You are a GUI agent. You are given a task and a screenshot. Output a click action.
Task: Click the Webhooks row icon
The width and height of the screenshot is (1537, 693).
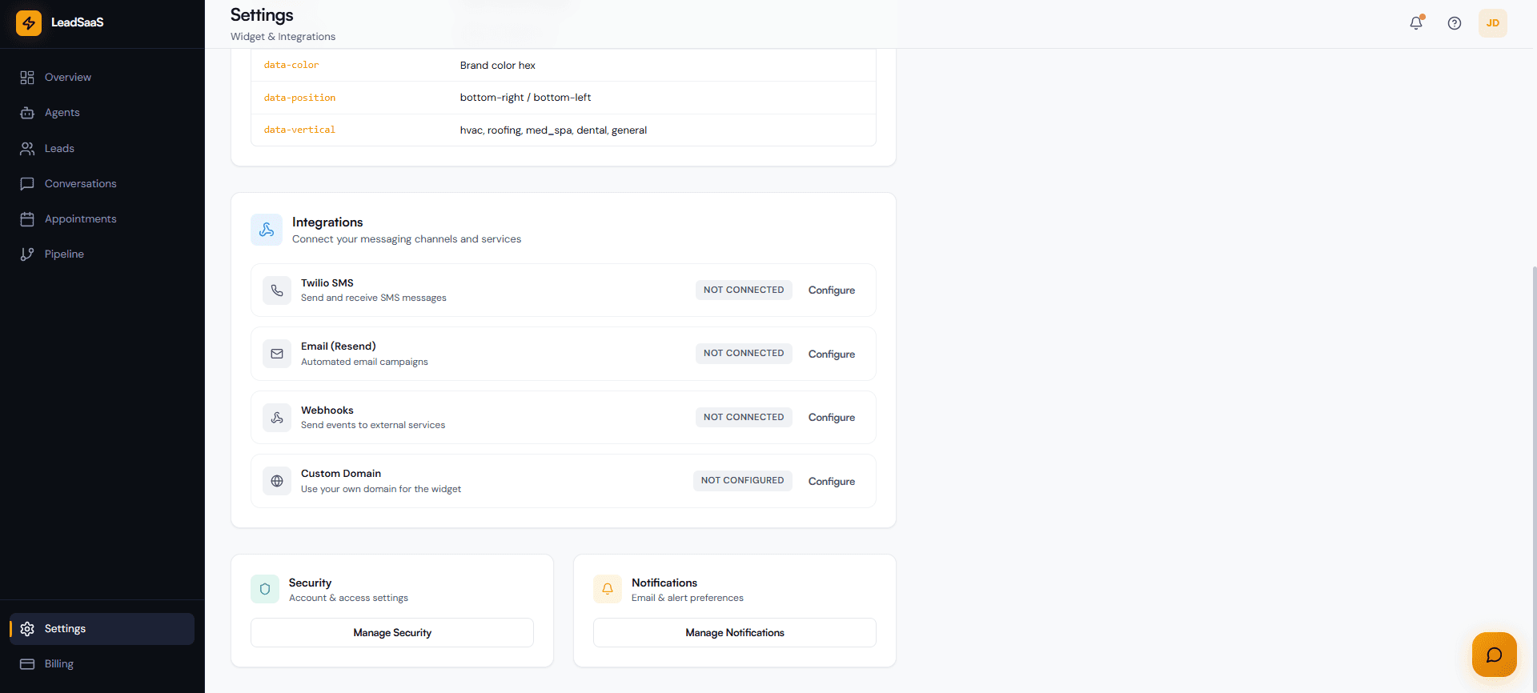pos(277,418)
